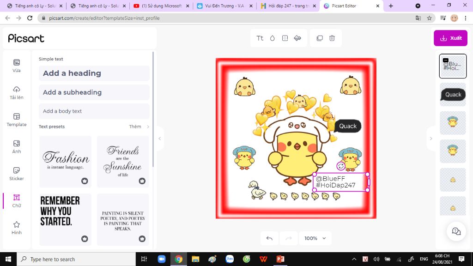Viewport: 473px width, 266px height.
Task: Open the chat support bubble
Action: [456, 231]
